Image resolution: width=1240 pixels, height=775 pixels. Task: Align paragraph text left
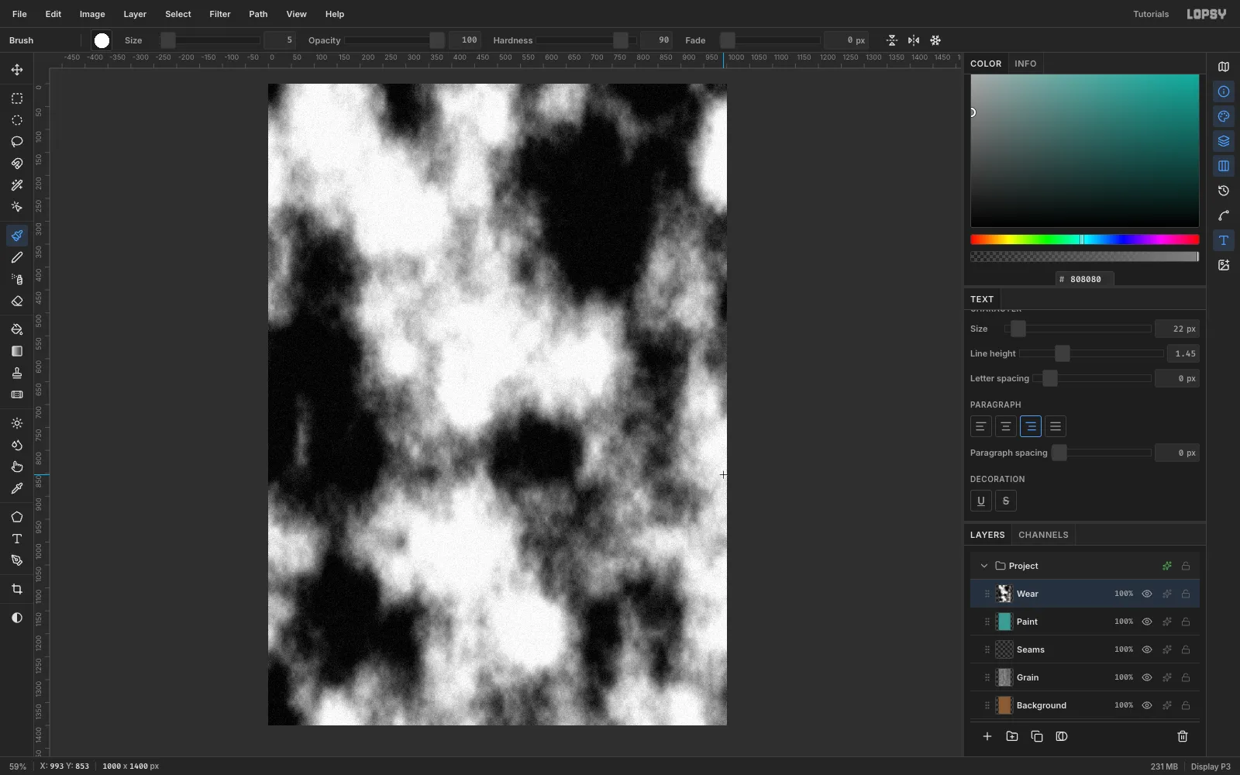981,426
